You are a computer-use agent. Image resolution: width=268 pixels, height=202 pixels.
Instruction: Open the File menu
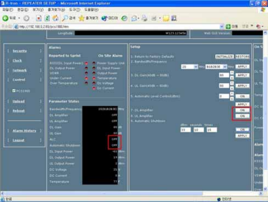click(x=8, y=10)
